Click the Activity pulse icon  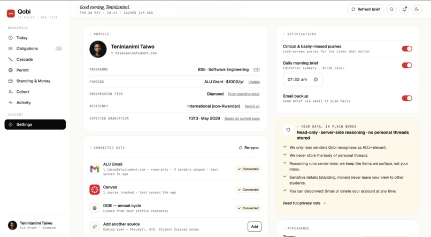11,102
